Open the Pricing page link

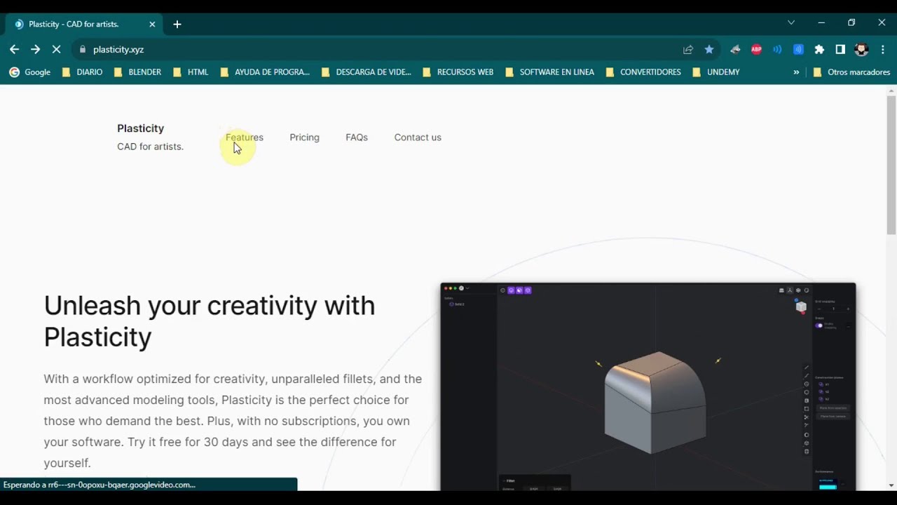[x=304, y=137]
